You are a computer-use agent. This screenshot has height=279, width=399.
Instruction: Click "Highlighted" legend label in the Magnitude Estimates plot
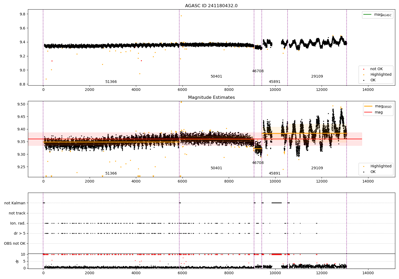pos(381,166)
